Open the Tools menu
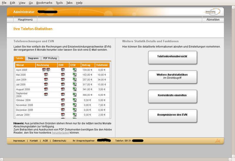 tap(59, 3)
